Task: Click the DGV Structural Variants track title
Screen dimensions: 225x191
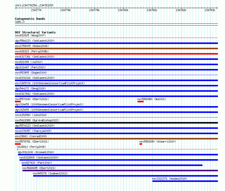Action: [35, 32]
